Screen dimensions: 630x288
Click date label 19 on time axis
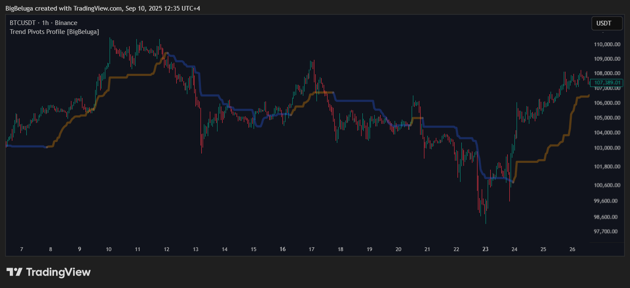click(369, 249)
